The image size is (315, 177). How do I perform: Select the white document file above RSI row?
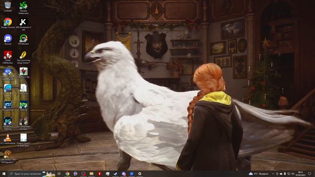pos(24,89)
